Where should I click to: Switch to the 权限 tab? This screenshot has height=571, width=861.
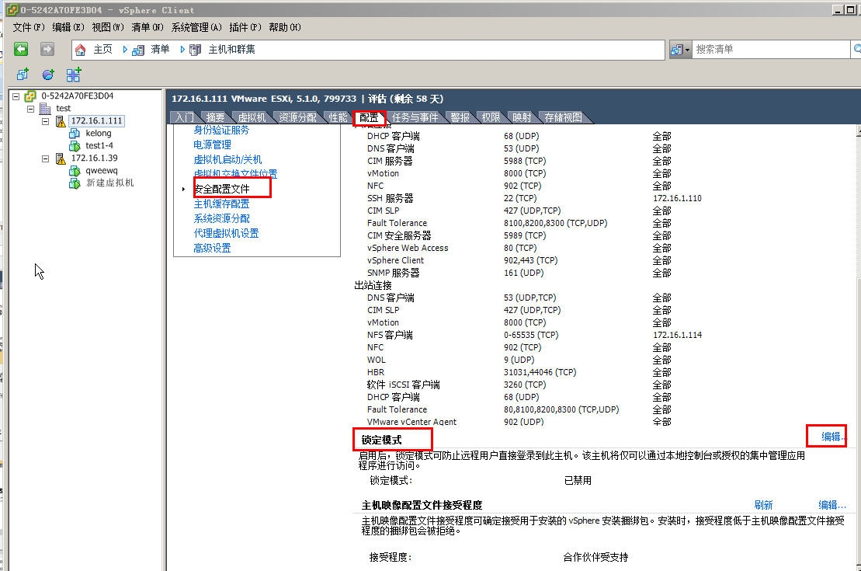(491, 117)
